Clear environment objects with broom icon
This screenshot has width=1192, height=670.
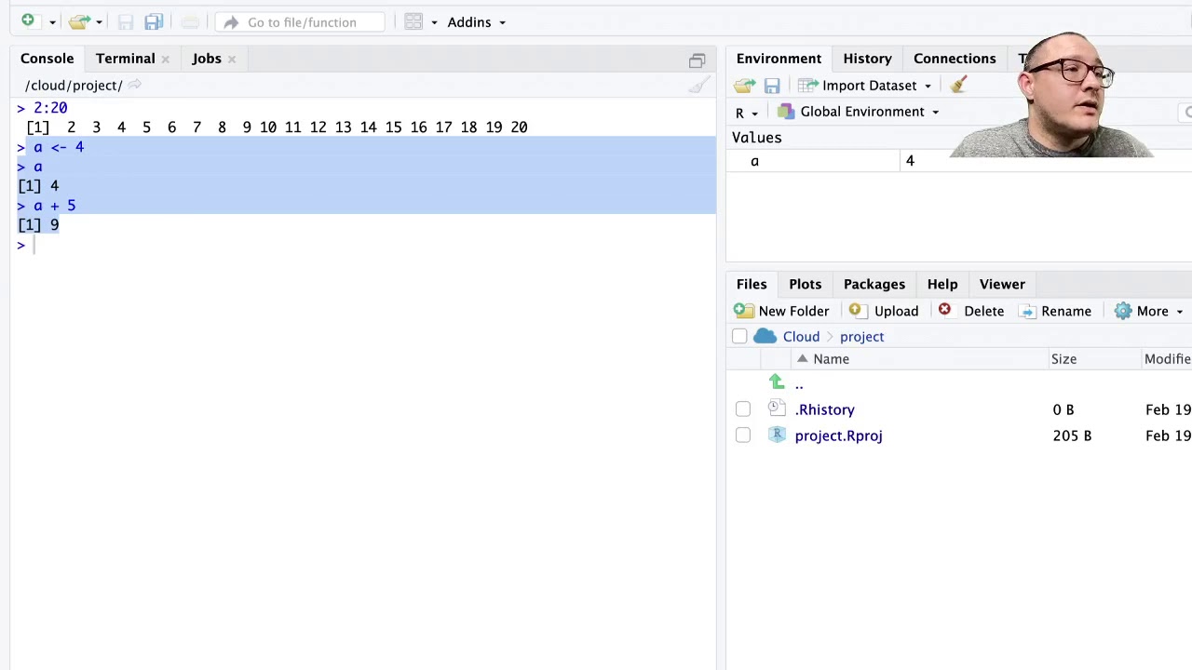(x=958, y=85)
